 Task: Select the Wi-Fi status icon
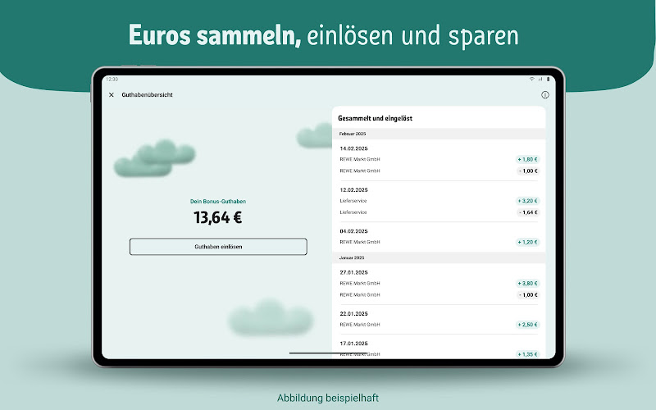pyautogui.click(x=531, y=79)
